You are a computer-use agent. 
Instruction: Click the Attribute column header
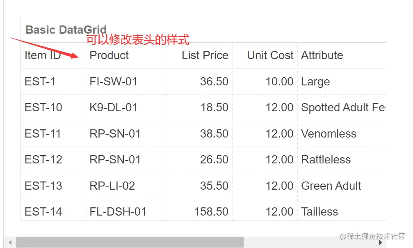pos(322,55)
